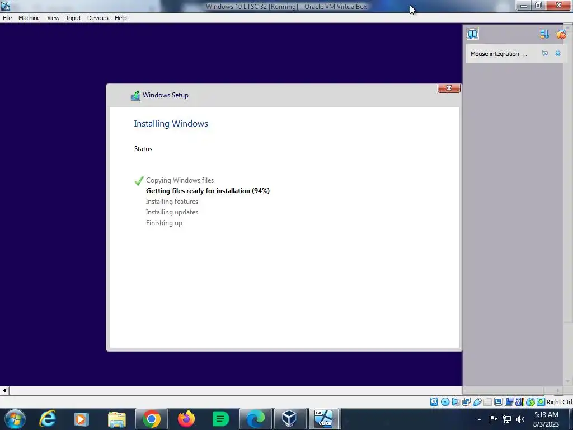
Task: Launch Firefox from taskbar
Action: [x=186, y=419]
